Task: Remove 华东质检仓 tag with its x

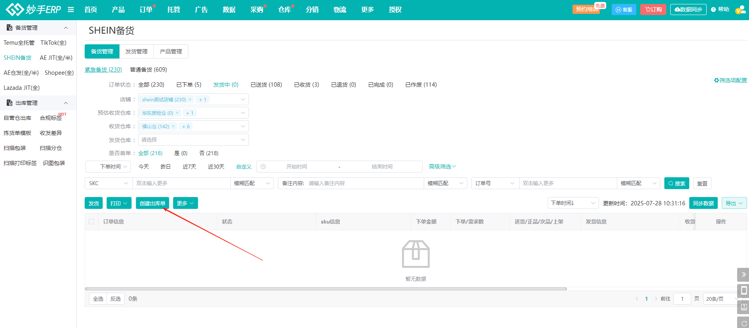Action: [x=177, y=113]
